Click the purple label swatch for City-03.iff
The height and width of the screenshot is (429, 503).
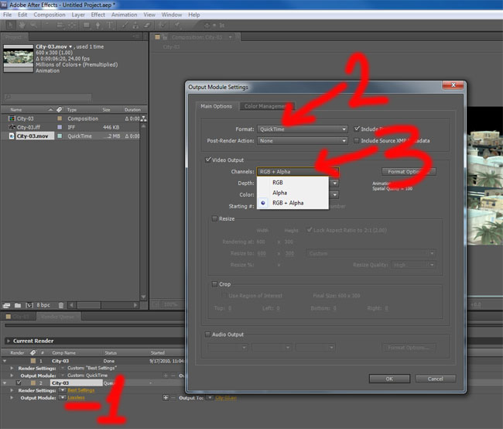pos(60,127)
